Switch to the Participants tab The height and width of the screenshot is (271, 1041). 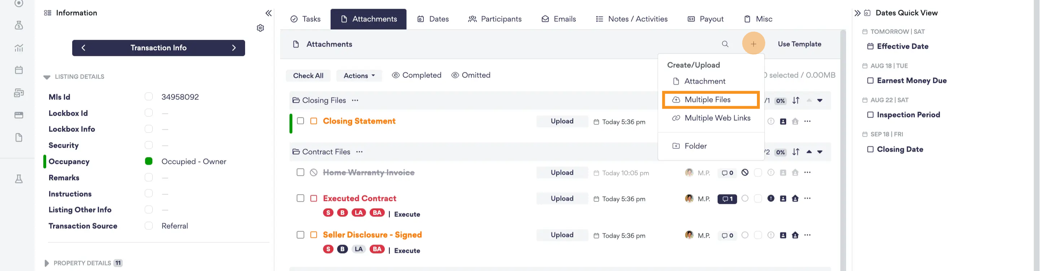coord(495,19)
